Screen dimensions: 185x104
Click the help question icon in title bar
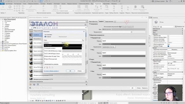pyautogui.click(x=170, y=1)
